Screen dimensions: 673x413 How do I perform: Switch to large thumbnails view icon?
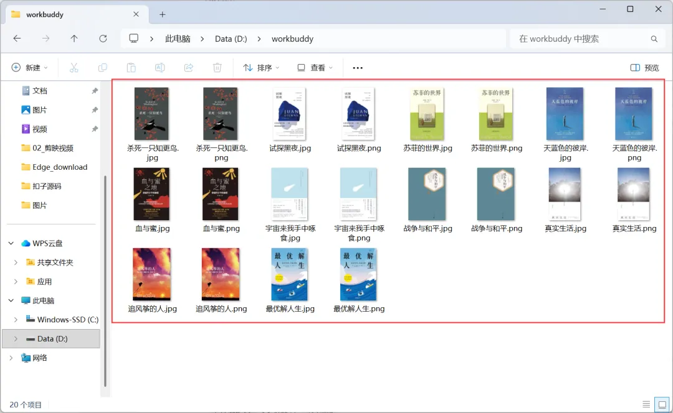pos(662,404)
